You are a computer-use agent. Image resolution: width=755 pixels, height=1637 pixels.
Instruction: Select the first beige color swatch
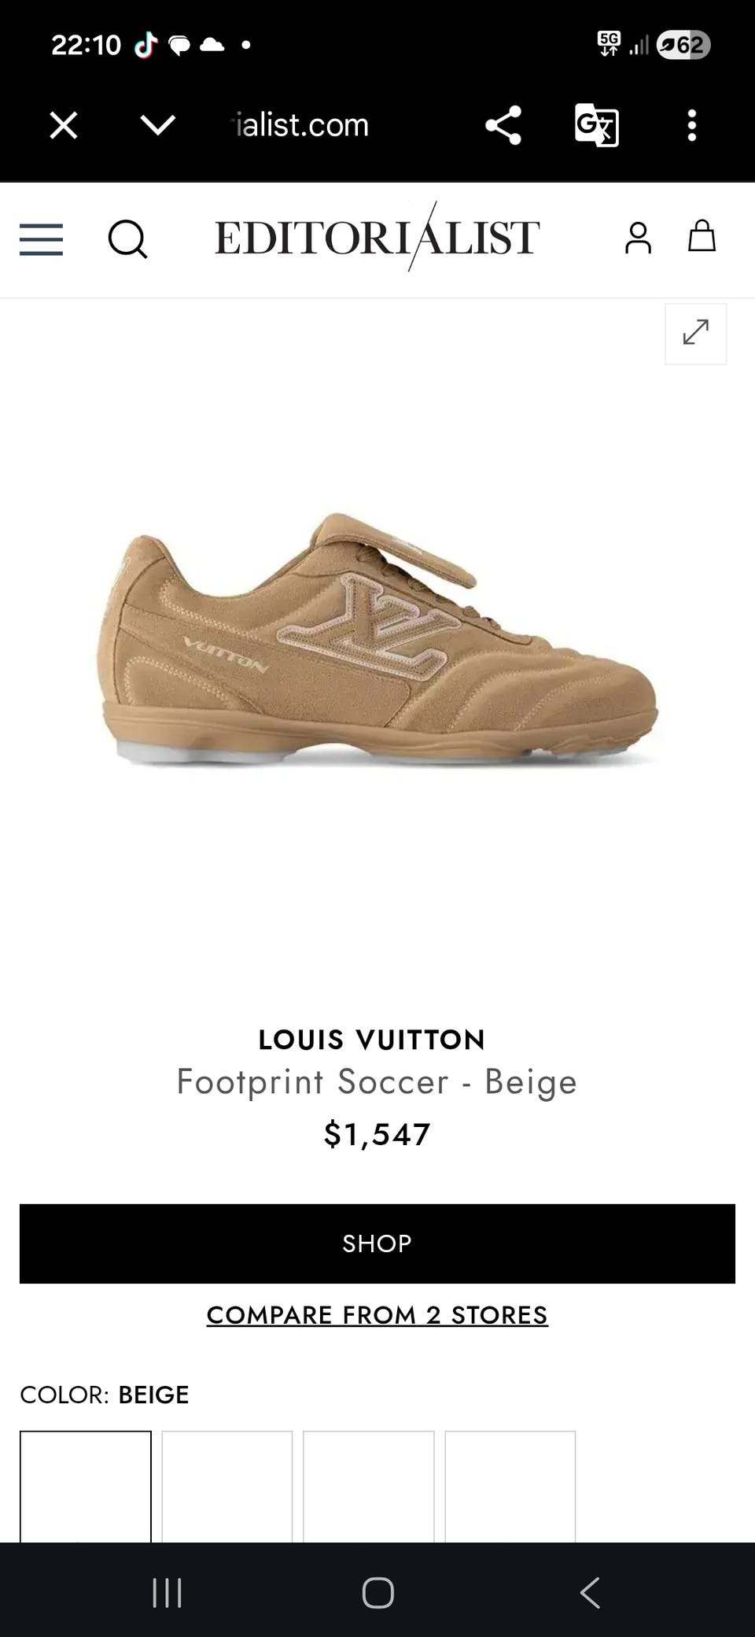86,1487
